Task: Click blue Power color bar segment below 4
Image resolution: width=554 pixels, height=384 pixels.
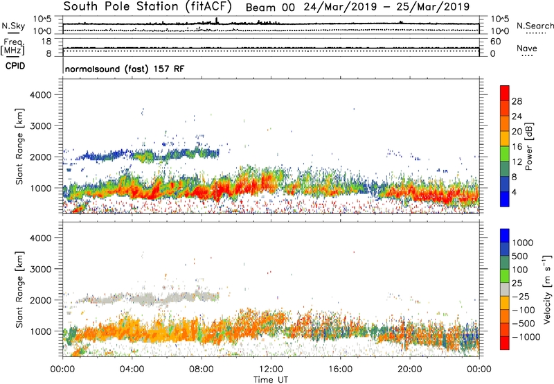Action: click(x=505, y=199)
